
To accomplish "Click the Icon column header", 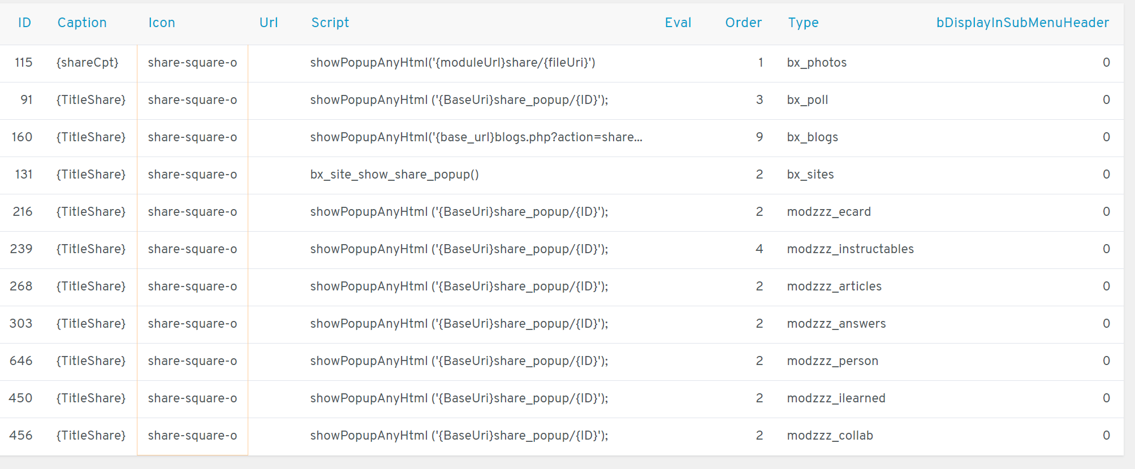I will point(162,23).
